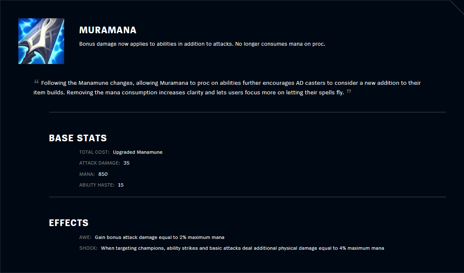The image size is (464, 273).
Task: Click the SHOCK effect label
Action: click(88, 248)
